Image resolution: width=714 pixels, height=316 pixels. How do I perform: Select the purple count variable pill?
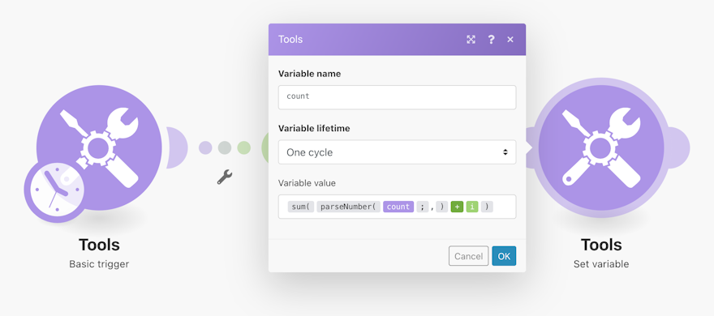[x=398, y=207]
